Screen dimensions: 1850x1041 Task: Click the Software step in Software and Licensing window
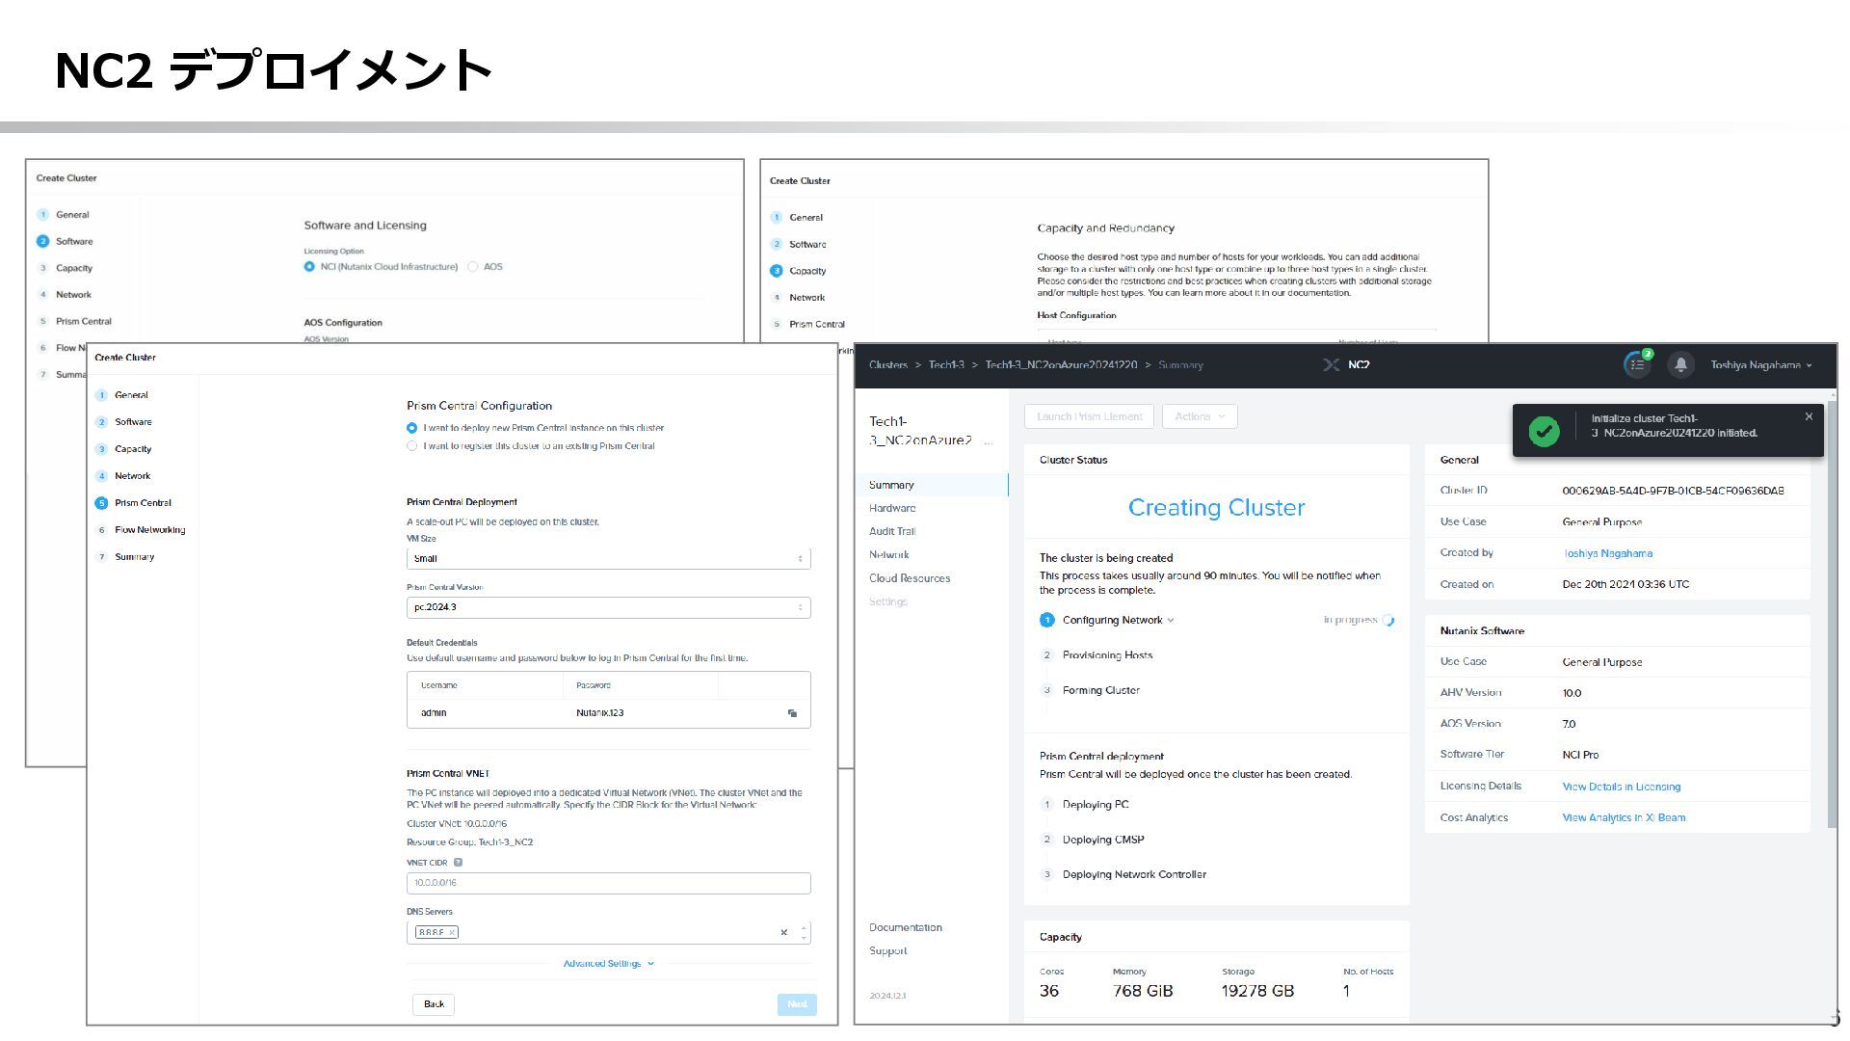(x=66, y=242)
